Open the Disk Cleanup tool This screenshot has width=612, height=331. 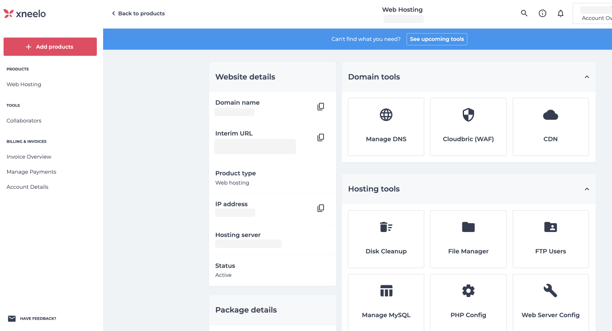tap(386, 239)
